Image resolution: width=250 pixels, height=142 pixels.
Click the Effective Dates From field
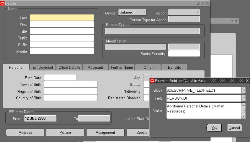pos(40,118)
